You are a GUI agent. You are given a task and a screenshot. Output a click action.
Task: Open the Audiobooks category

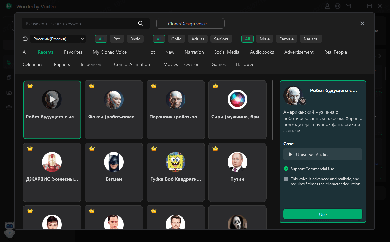pyautogui.click(x=262, y=52)
